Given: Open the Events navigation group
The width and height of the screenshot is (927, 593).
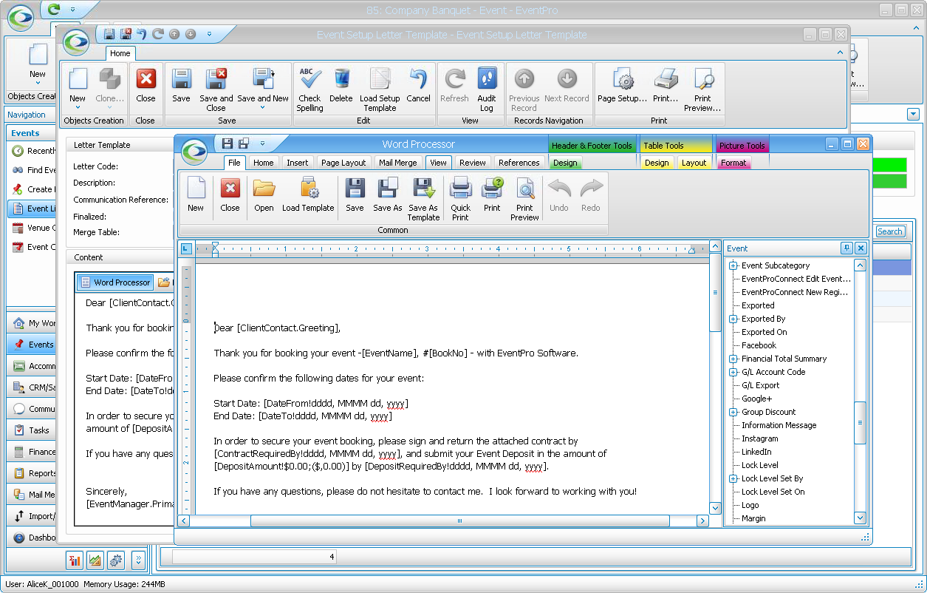Looking at the screenshot, I should (x=32, y=345).
